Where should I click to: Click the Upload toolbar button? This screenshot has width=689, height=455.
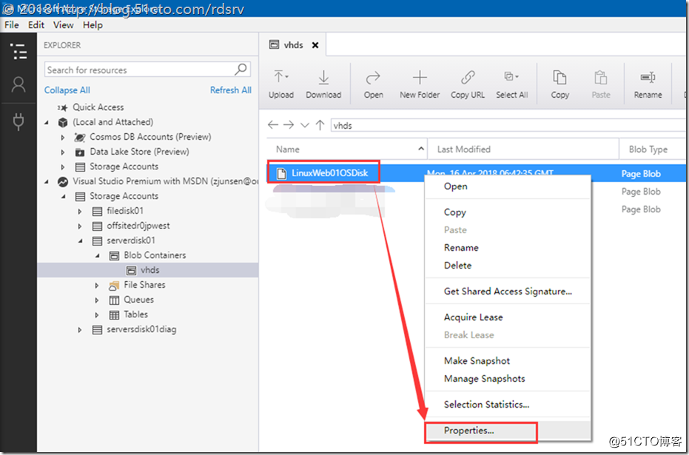click(x=281, y=84)
